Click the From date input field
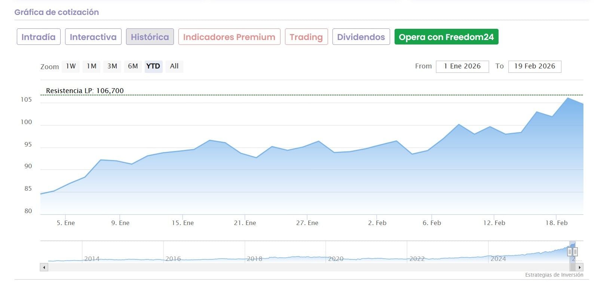 coord(462,67)
